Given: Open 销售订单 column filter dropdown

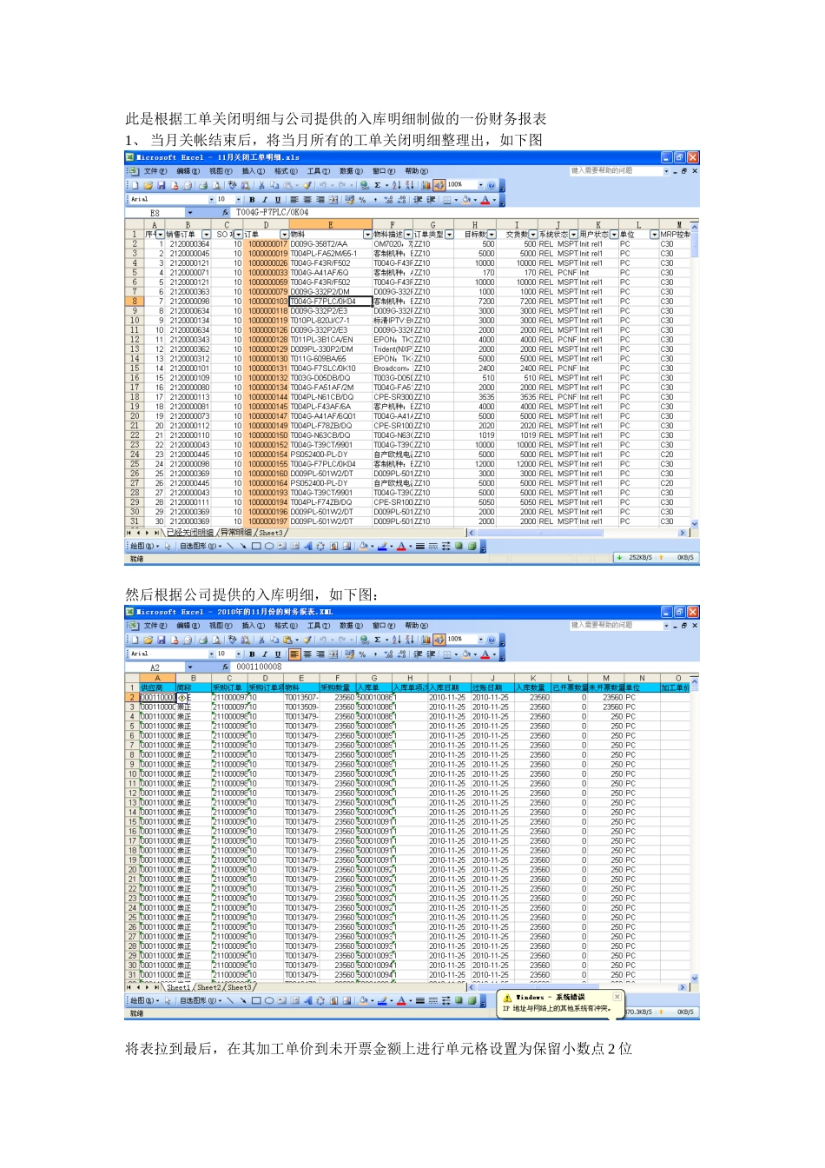Looking at the screenshot, I should click(206, 234).
